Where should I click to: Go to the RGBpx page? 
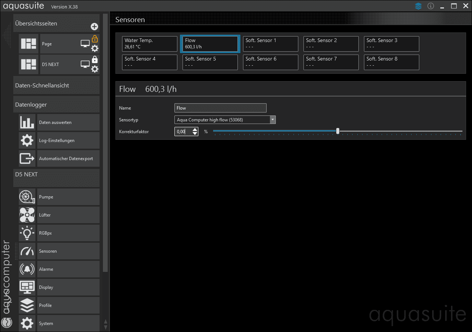point(68,233)
